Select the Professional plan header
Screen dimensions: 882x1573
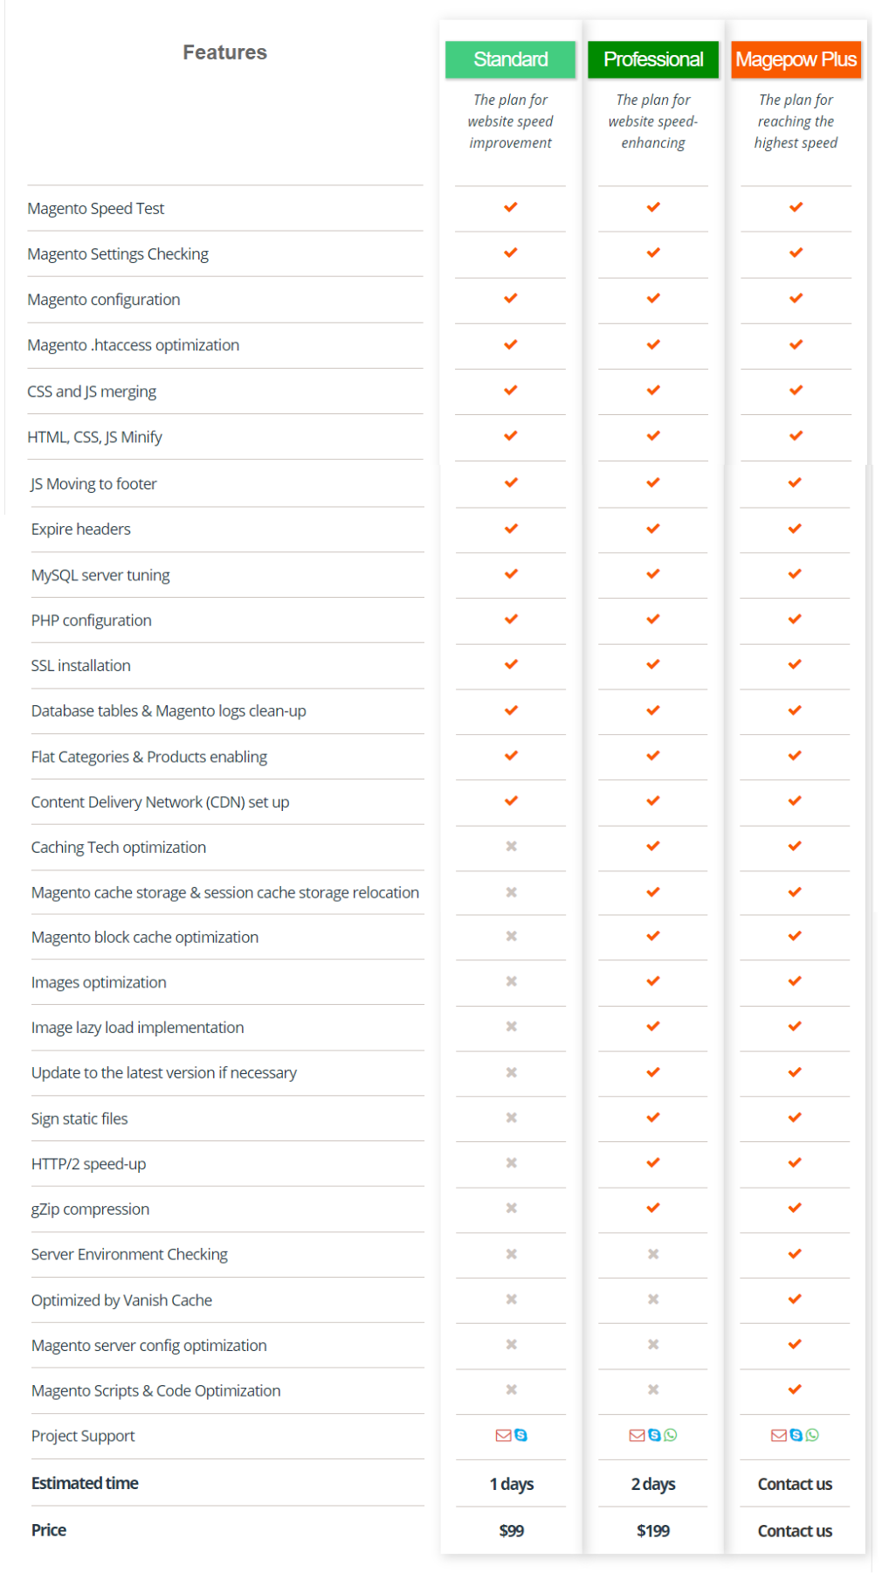[x=653, y=59]
